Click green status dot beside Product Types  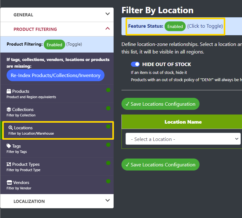[108, 163]
